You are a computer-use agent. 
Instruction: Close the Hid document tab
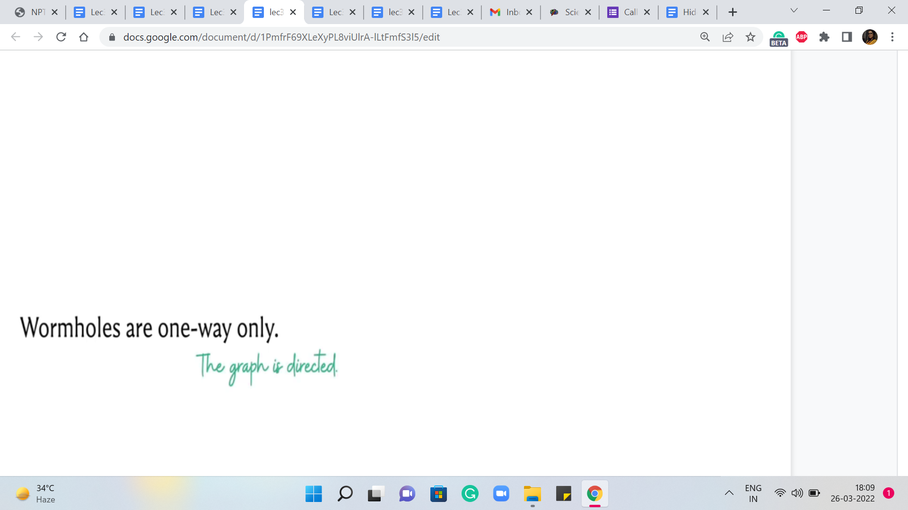click(x=706, y=12)
